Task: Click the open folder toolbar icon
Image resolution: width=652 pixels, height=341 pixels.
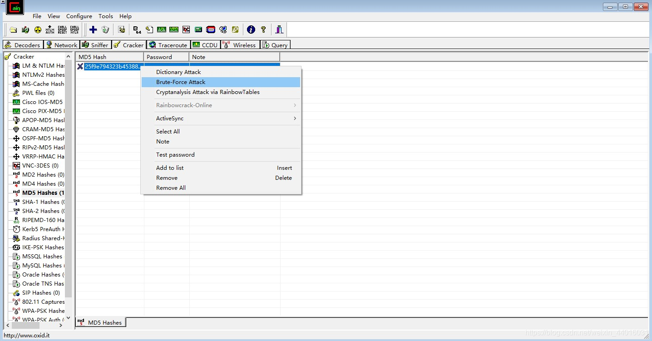Action: pyautogui.click(x=13, y=30)
